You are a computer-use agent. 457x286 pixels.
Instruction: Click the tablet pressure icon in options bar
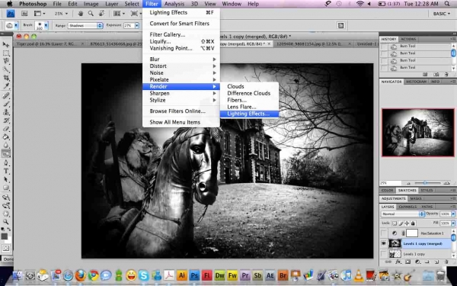pyautogui.click(x=340, y=25)
